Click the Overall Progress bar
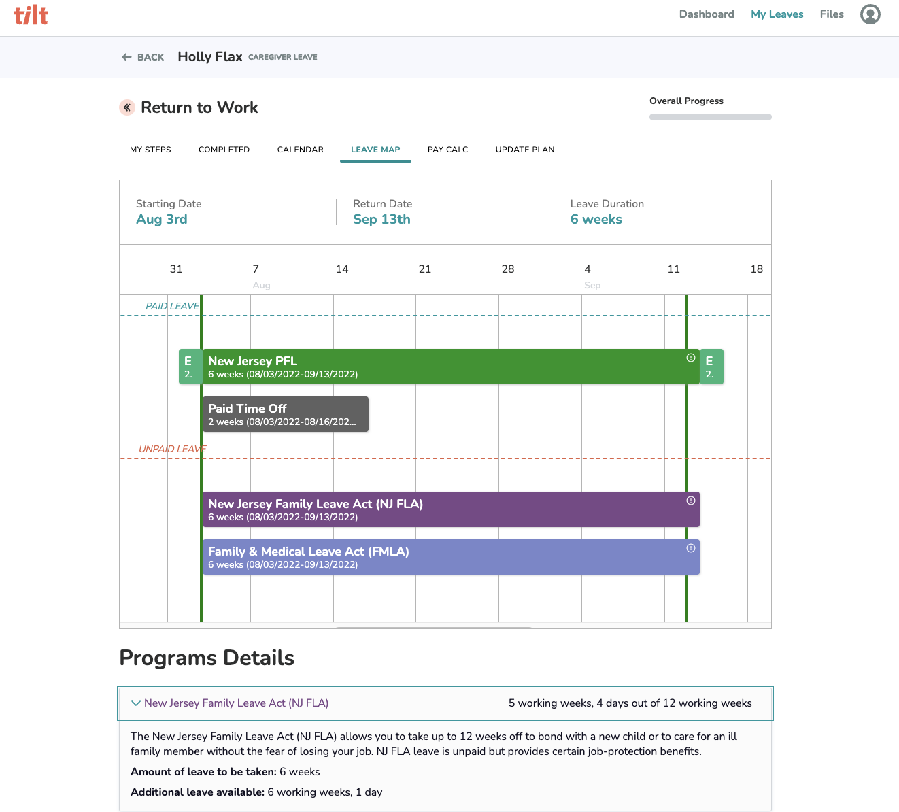This screenshot has width=899, height=812. coord(710,116)
